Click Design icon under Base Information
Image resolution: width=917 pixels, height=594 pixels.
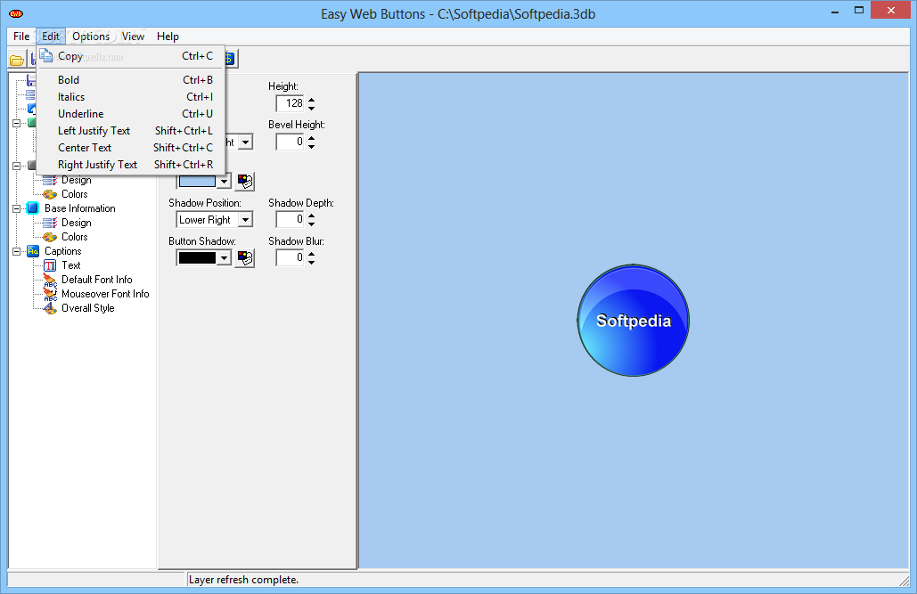coord(50,223)
